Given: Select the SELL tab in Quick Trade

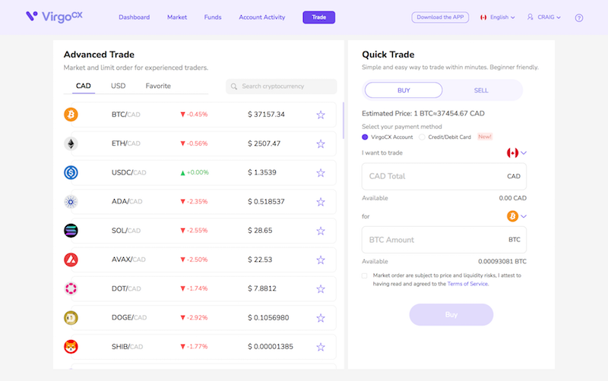Looking at the screenshot, I should coord(481,90).
